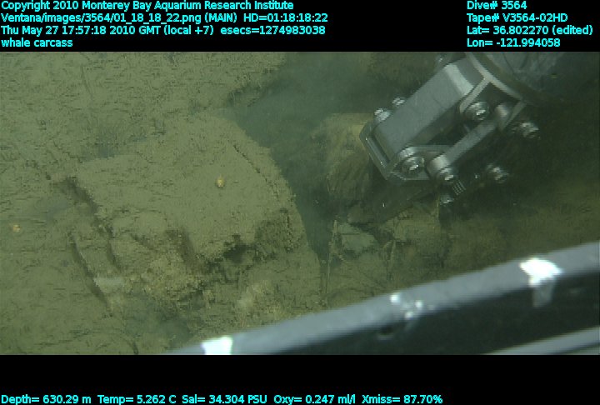Click the Temp= 5.262 C reading
600x405 pixels.
(137, 399)
